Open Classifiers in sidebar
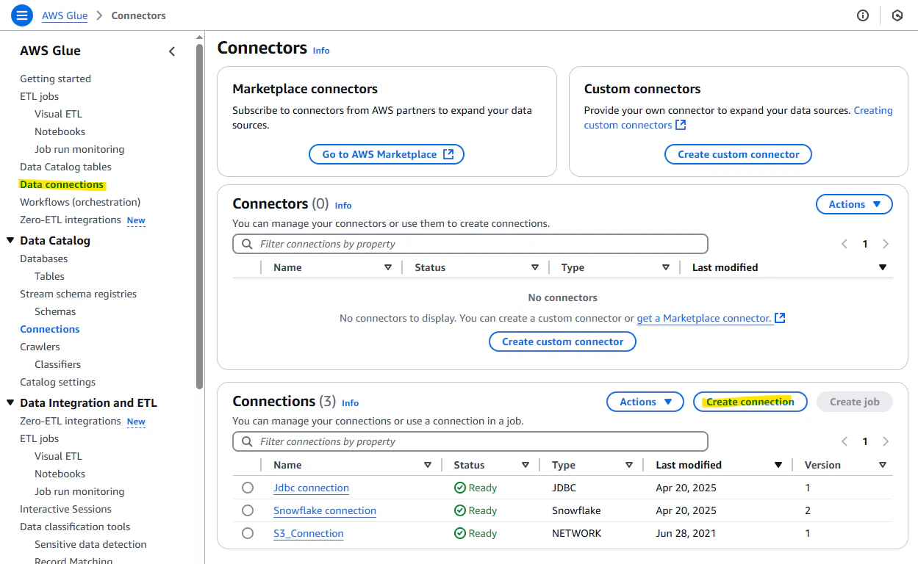The image size is (918, 564). (57, 364)
